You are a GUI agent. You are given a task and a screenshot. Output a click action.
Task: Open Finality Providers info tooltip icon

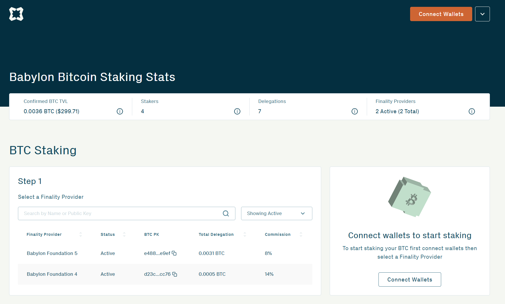coord(472,112)
